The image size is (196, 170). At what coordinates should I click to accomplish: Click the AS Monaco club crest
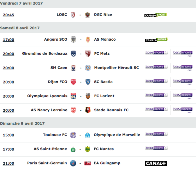(x=88, y=40)
